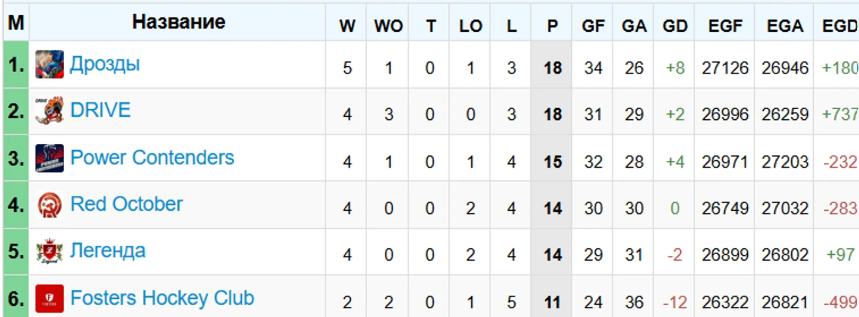Image resolution: width=859 pixels, height=317 pixels.
Task: Open the Red October team link
Action: tap(126, 204)
